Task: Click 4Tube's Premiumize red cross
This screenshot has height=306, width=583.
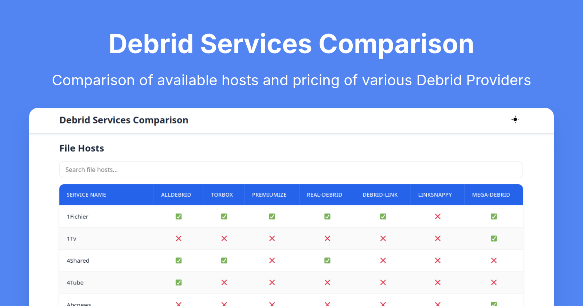Action: pyautogui.click(x=272, y=282)
